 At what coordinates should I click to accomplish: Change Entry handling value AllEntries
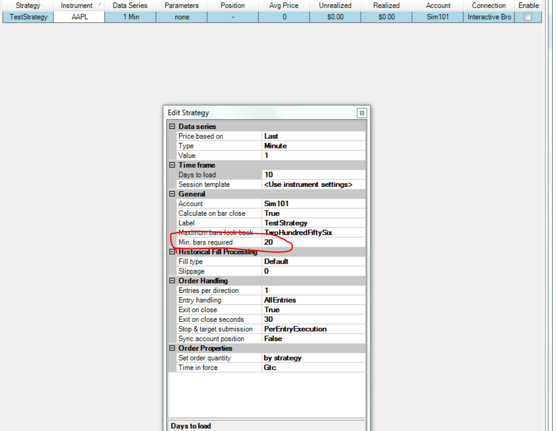click(313, 300)
